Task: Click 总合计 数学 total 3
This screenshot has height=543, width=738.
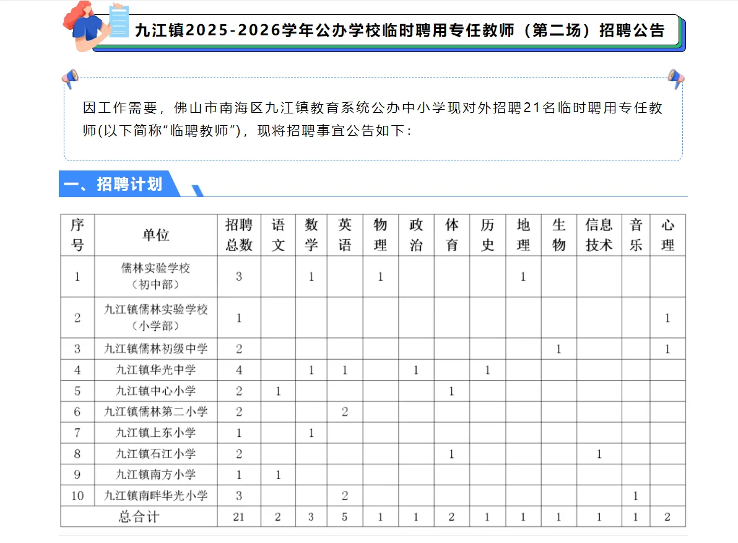Action: coord(311,516)
